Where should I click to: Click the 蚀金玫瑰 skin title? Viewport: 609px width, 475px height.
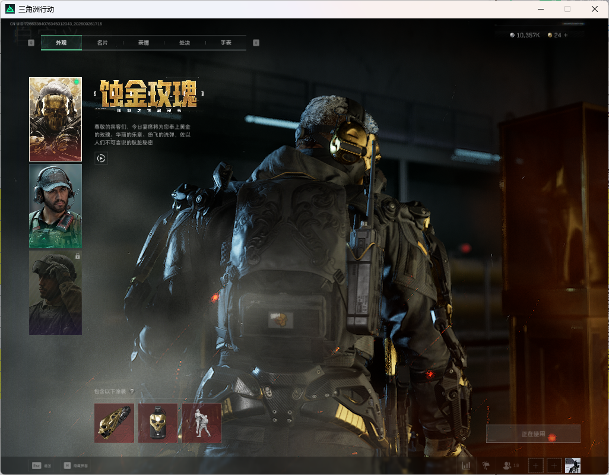coord(148,94)
